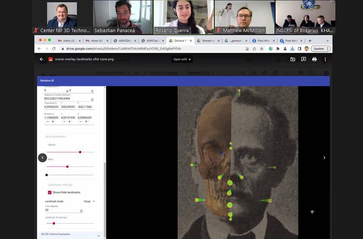Open the more actions three-dot menu

tap(325, 59)
